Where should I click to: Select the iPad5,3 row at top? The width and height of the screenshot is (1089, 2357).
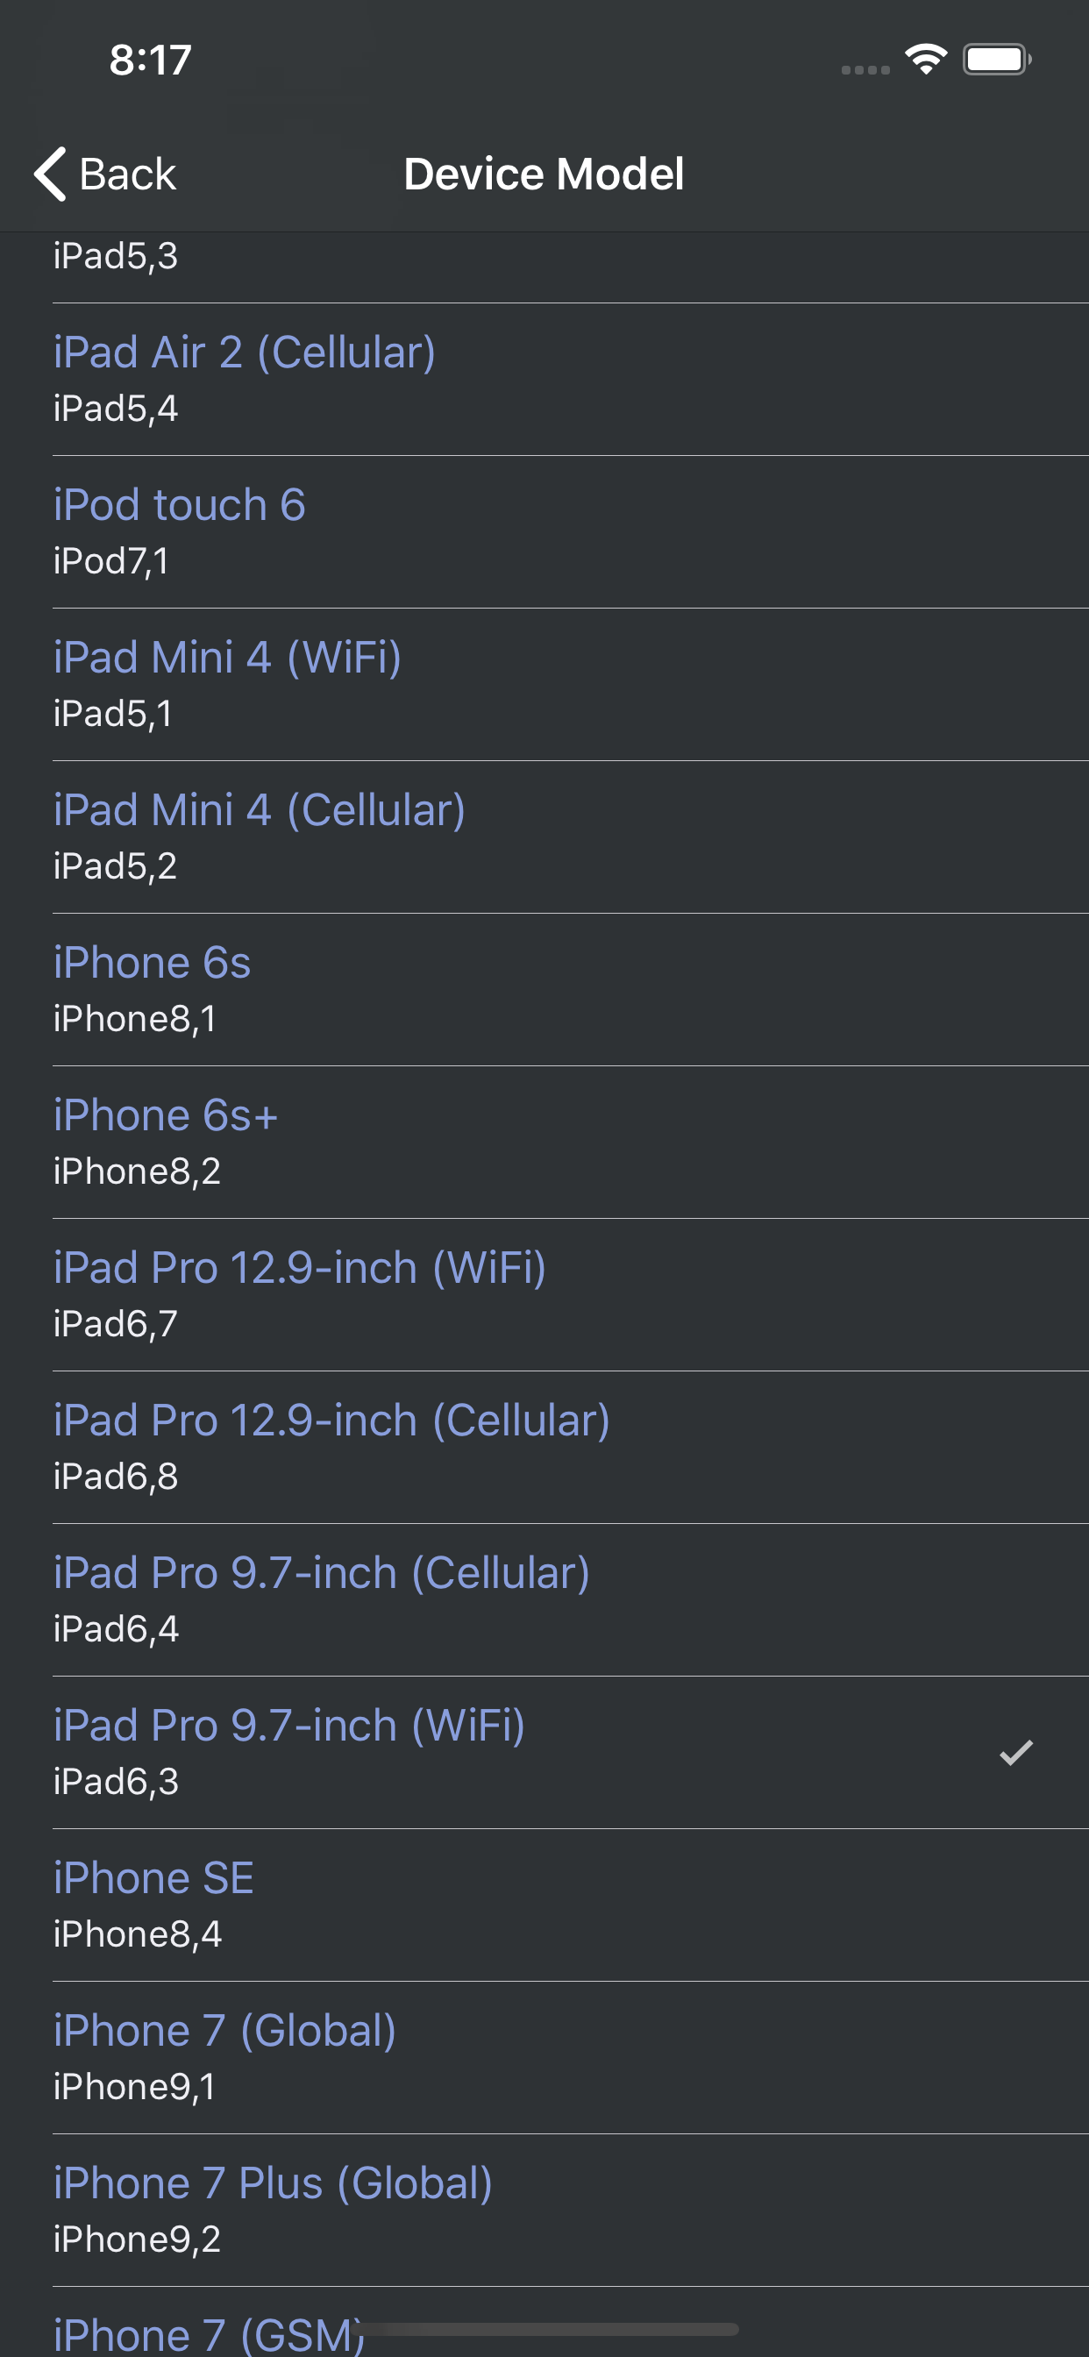tap(544, 267)
